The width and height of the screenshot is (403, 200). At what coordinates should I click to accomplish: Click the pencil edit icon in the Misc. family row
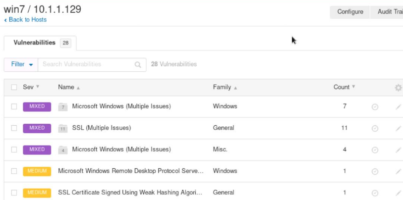click(398, 150)
